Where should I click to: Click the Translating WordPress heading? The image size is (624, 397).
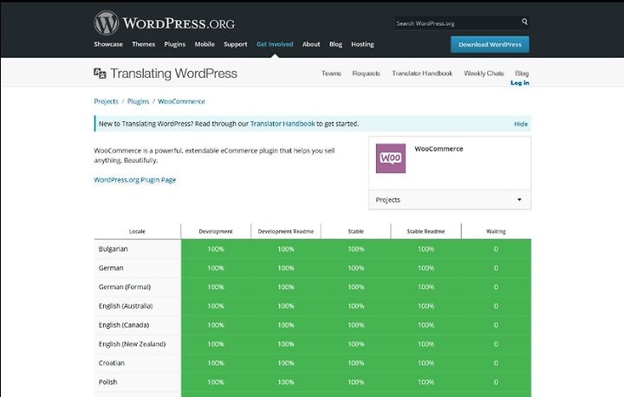pos(173,74)
